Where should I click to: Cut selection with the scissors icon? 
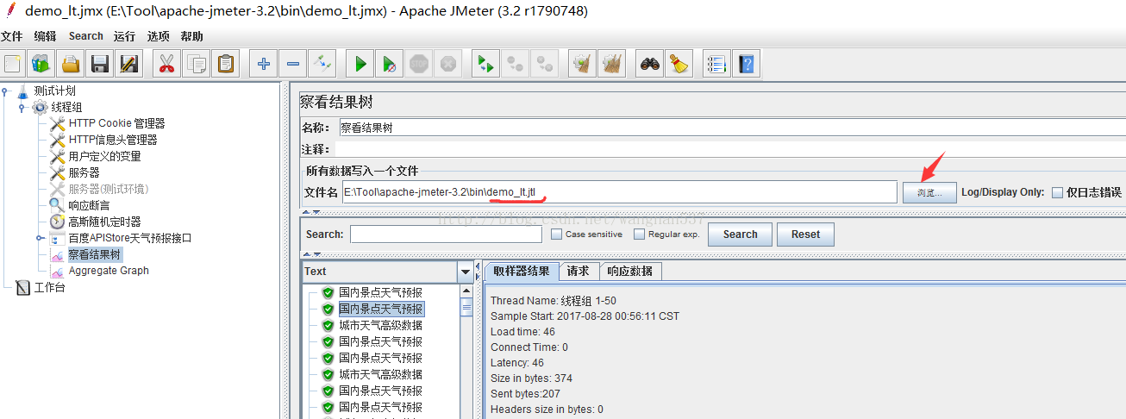tap(167, 64)
